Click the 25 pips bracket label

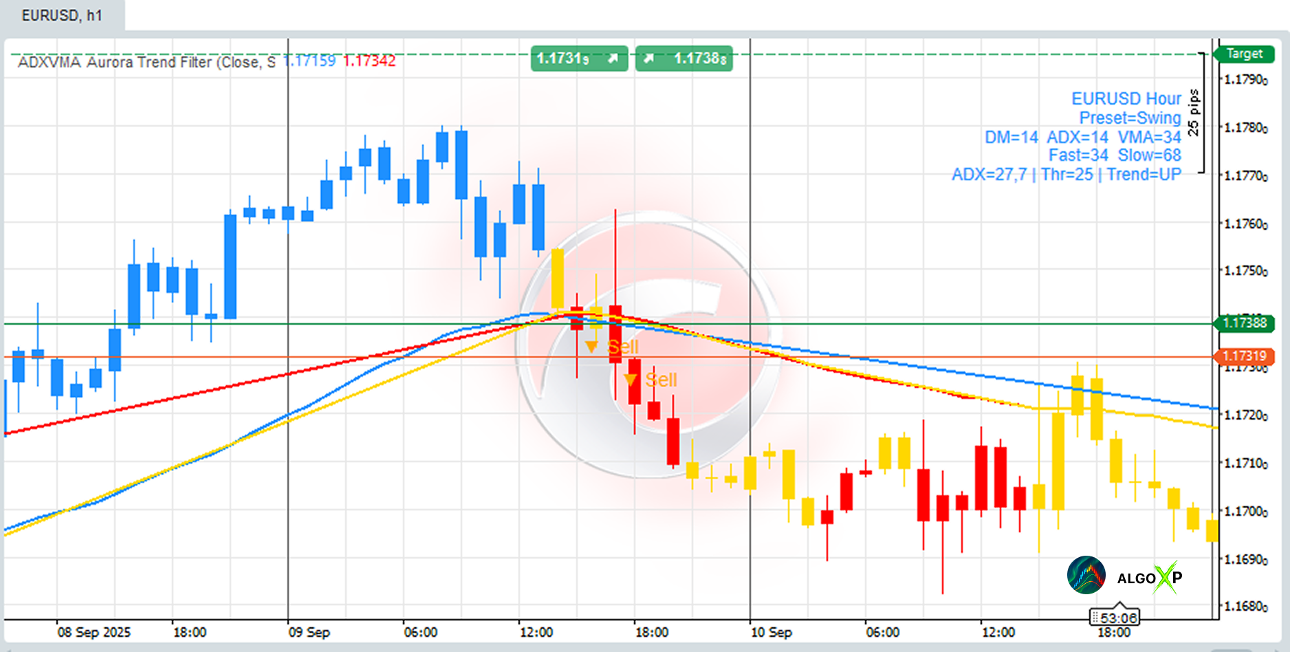(1194, 113)
